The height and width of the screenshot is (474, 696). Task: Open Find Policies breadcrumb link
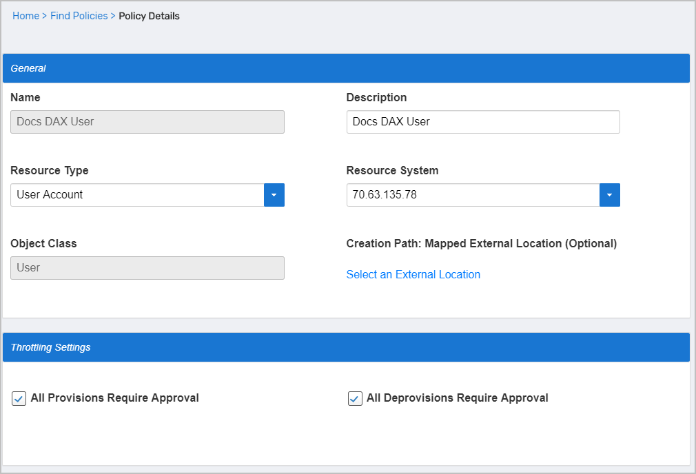[x=79, y=16]
